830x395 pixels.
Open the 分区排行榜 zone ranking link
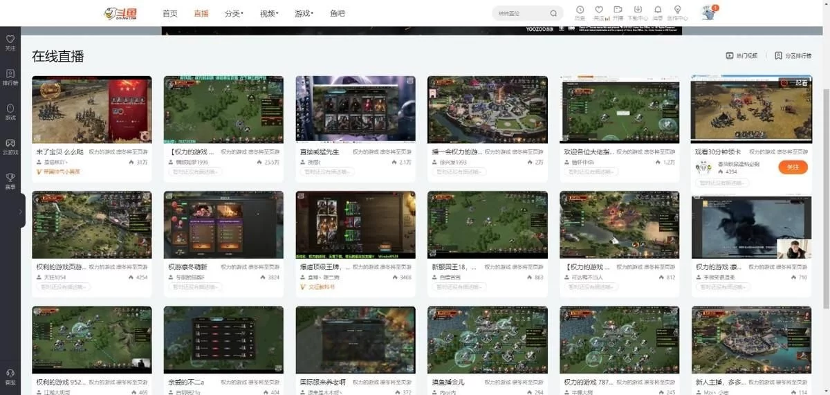click(793, 56)
